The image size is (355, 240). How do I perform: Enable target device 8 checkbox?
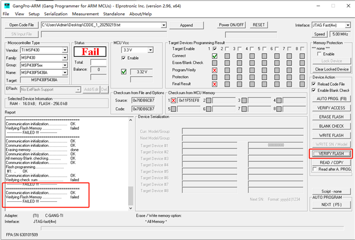[302, 49]
